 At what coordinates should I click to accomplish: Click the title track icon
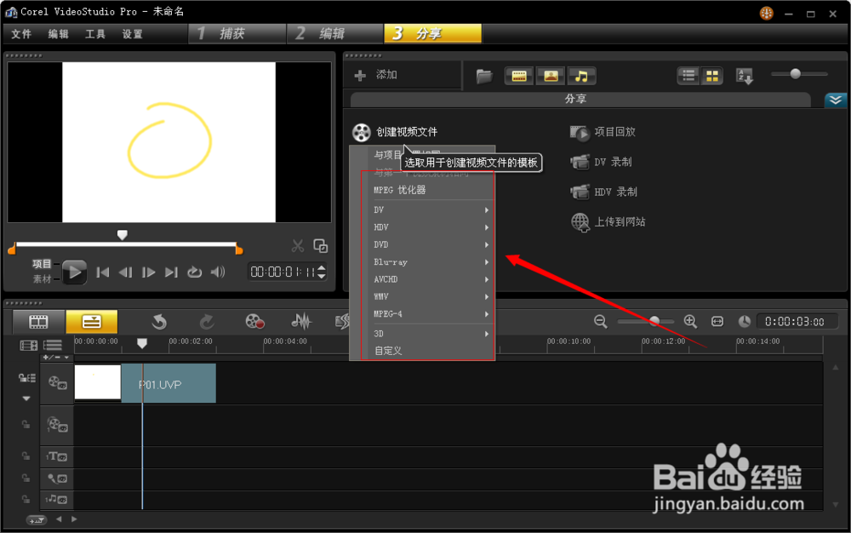click(x=56, y=456)
